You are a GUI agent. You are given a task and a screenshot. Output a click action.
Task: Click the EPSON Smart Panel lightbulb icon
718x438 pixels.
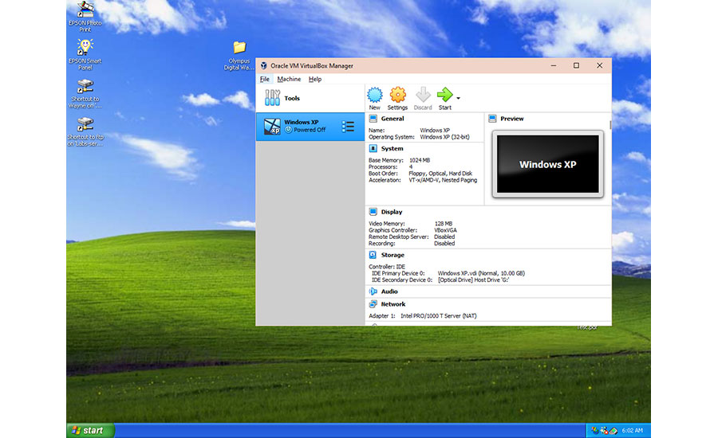point(84,48)
